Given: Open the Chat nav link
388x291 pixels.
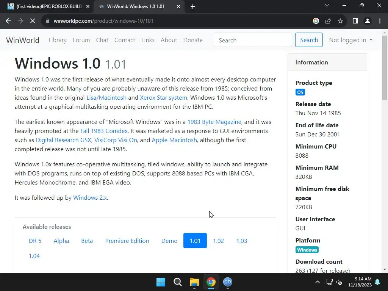Looking at the screenshot, I should (x=102, y=40).
